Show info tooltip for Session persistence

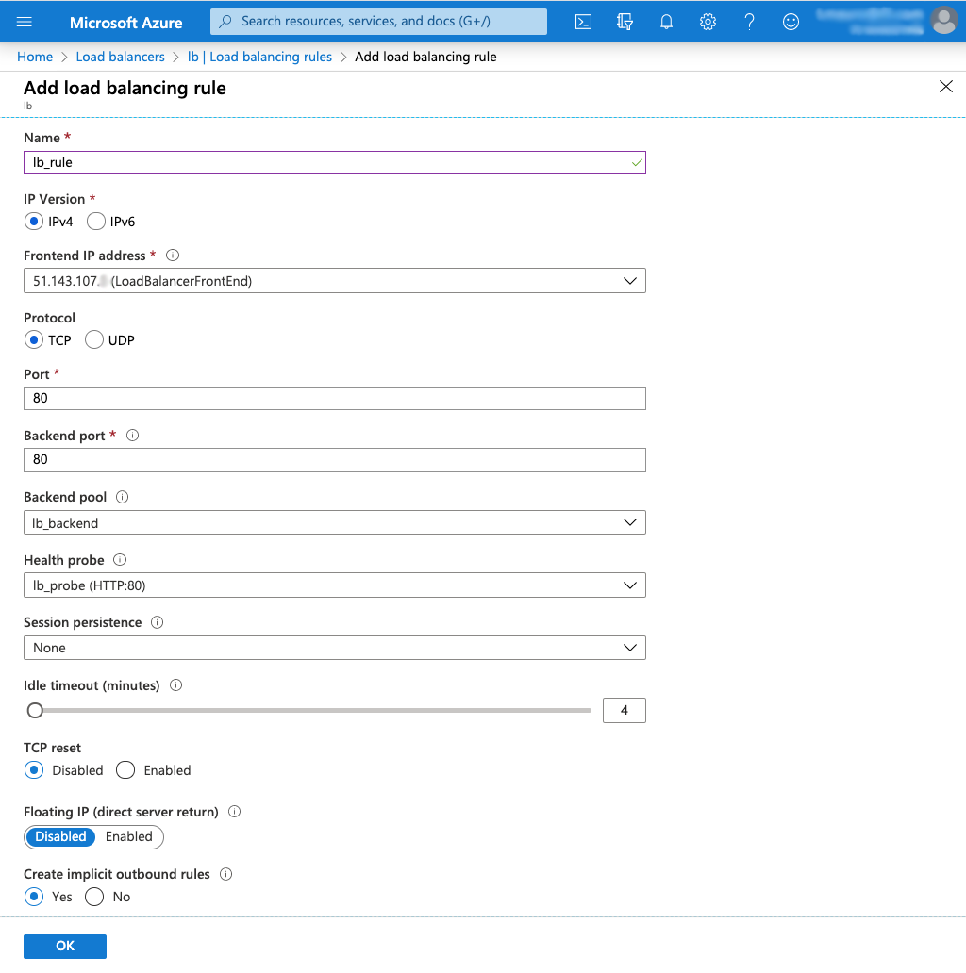tap(158, 623)
